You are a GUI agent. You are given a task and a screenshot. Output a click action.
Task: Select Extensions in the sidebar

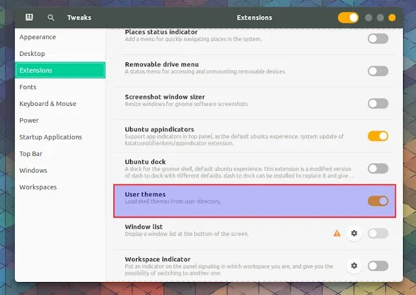pos(60,70)
